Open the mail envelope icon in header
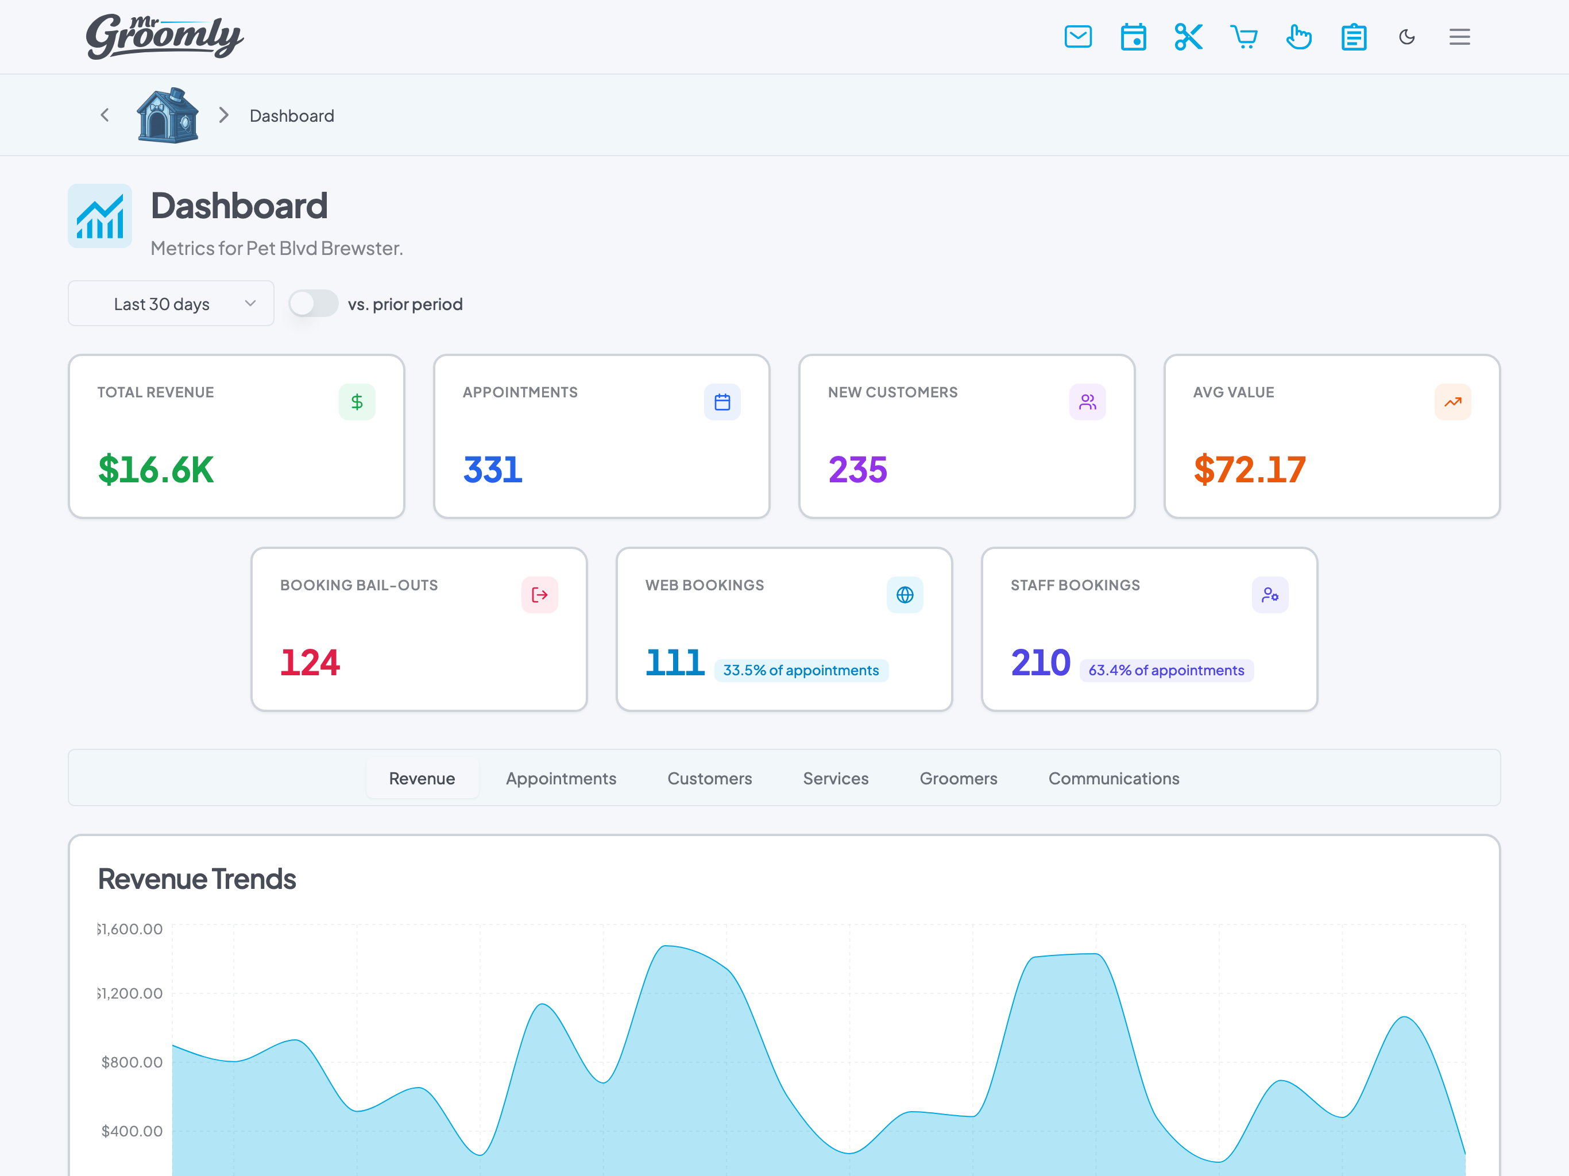Screen dimensions: 1569x1176 click(x=1077, y=37)
